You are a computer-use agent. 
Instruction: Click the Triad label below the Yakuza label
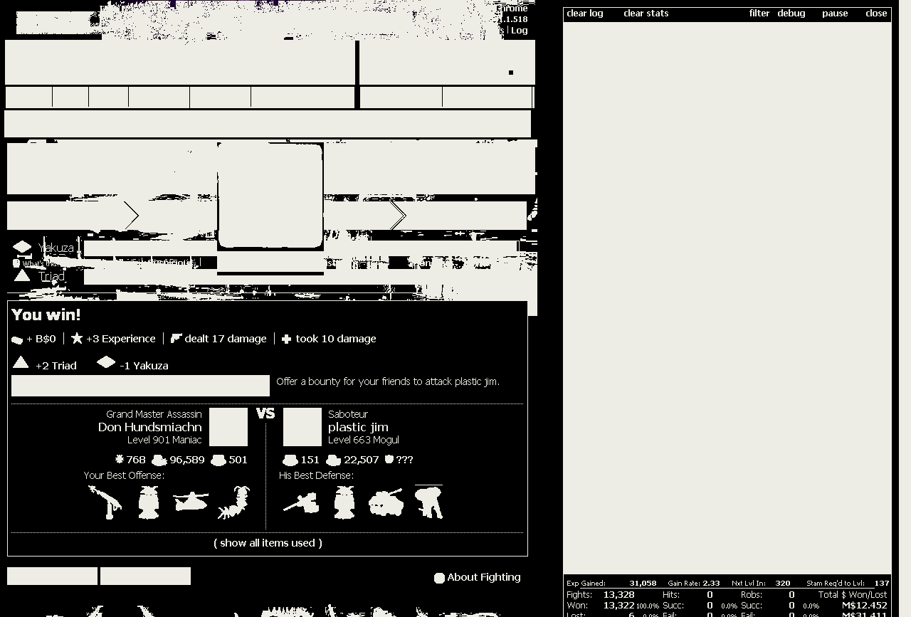click(x=52, y=276)
